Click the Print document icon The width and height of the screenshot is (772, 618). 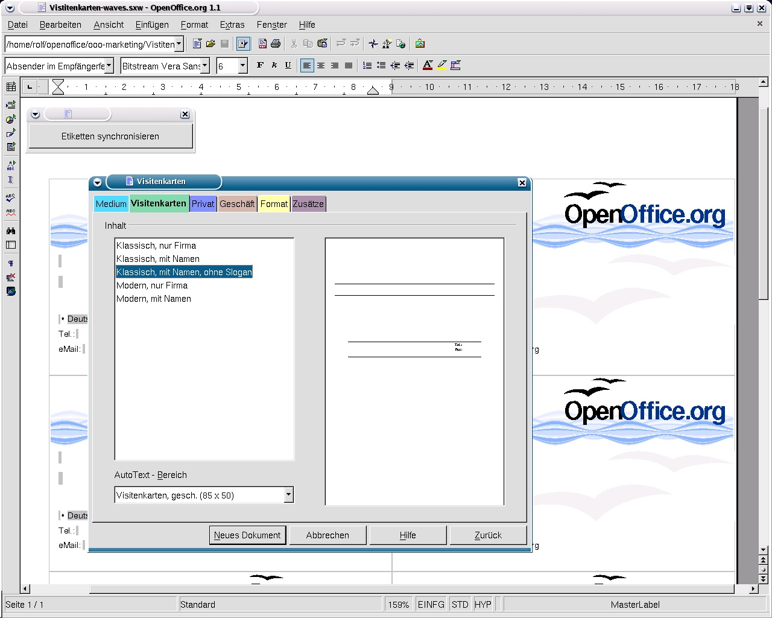tap(276, 43)
